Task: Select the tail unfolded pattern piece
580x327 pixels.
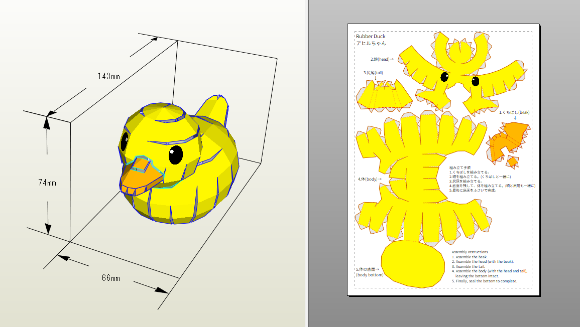Action: pos(384,96)
